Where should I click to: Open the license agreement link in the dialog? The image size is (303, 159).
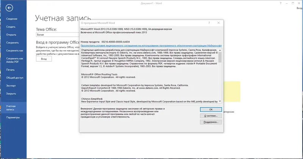[x=151, y=46]
